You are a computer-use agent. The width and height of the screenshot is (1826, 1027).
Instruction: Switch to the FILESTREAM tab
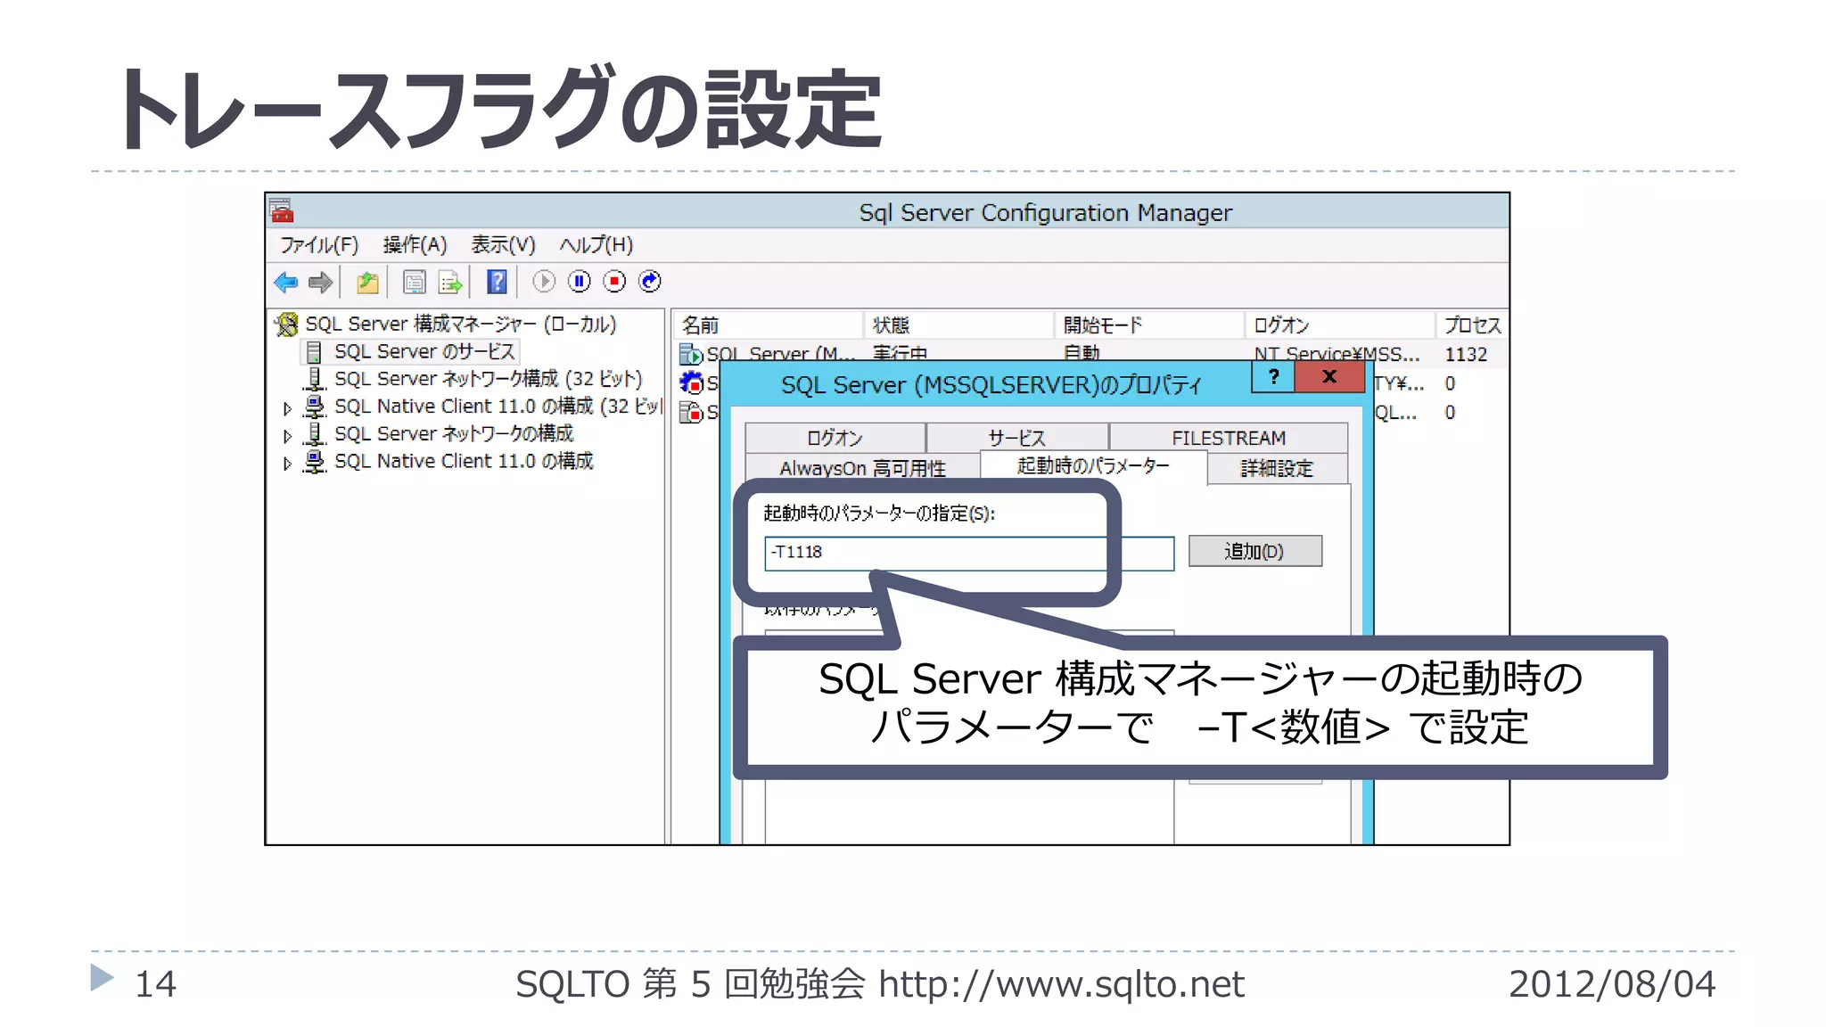point(1229,438)
